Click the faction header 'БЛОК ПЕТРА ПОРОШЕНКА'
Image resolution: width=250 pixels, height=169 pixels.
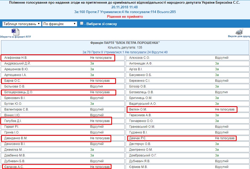click(x=125, y=43)
